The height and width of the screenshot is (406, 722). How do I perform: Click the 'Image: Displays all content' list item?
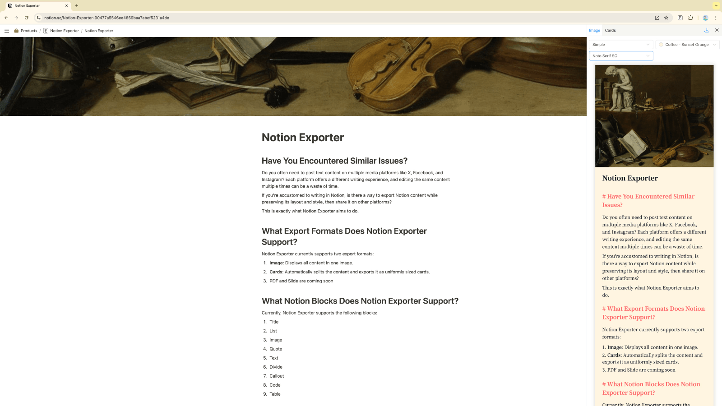pos(311,263)
